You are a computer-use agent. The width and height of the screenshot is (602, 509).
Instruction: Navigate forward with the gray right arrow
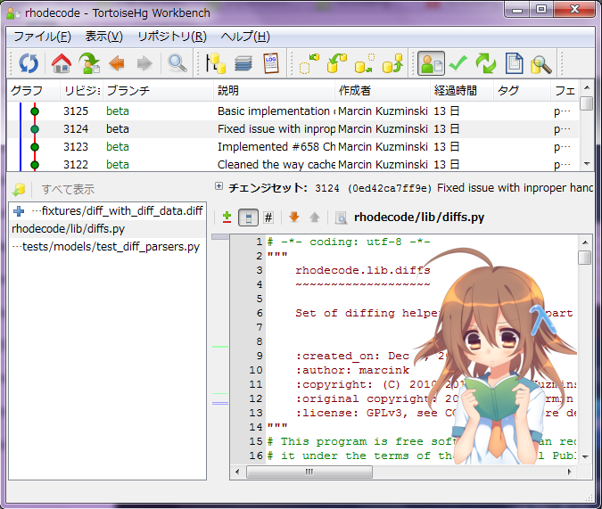144,63
